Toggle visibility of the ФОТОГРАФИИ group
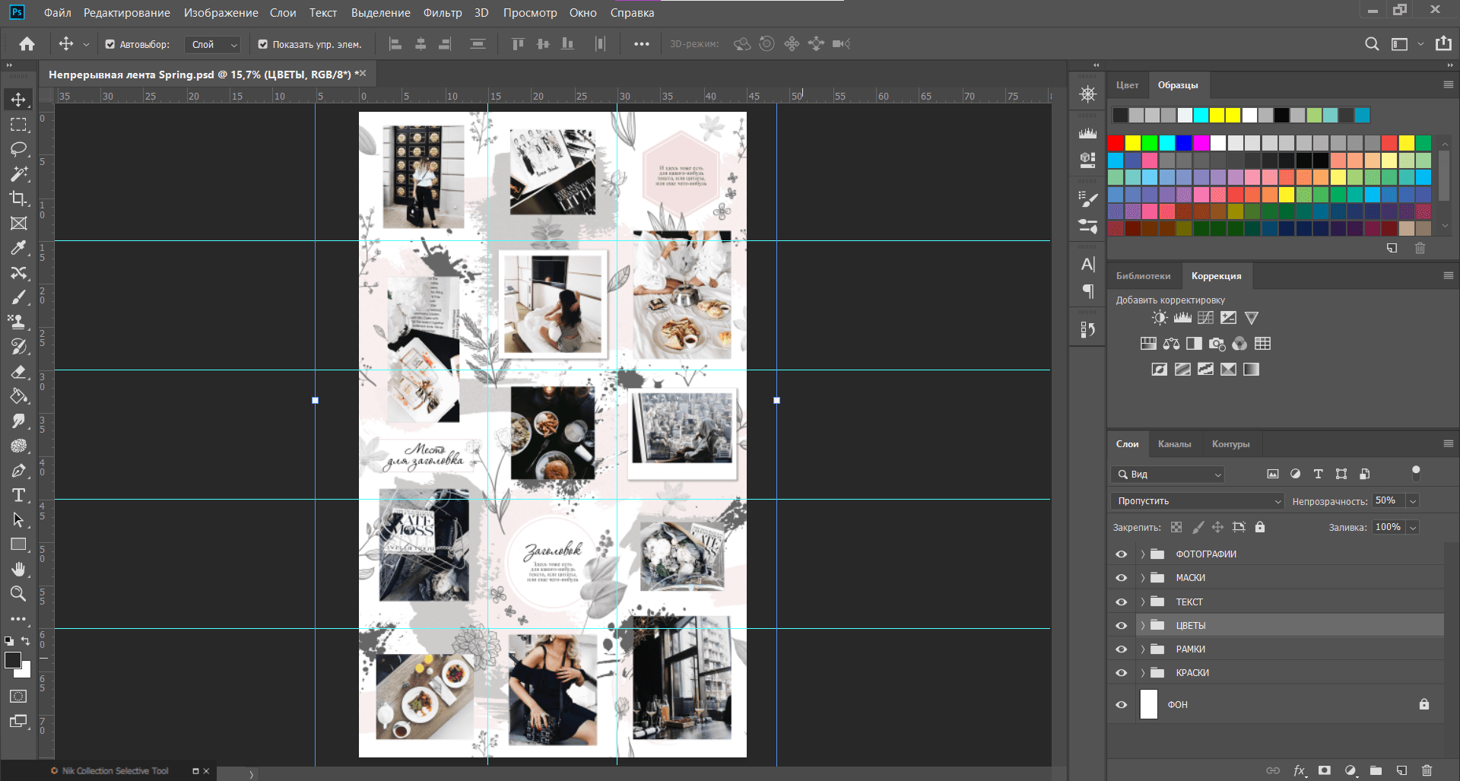Viewport: 1460px width, 781px height. (x=1121, y=554)
